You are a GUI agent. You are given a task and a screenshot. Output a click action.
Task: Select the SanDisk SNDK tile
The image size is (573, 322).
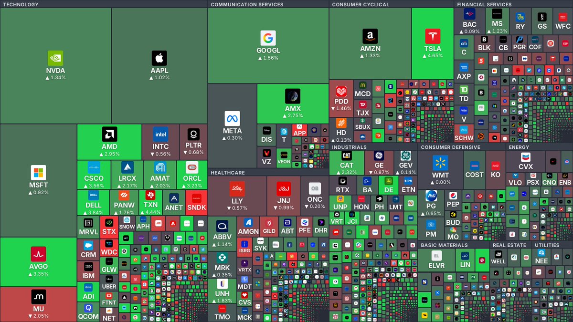coord(196,202)
